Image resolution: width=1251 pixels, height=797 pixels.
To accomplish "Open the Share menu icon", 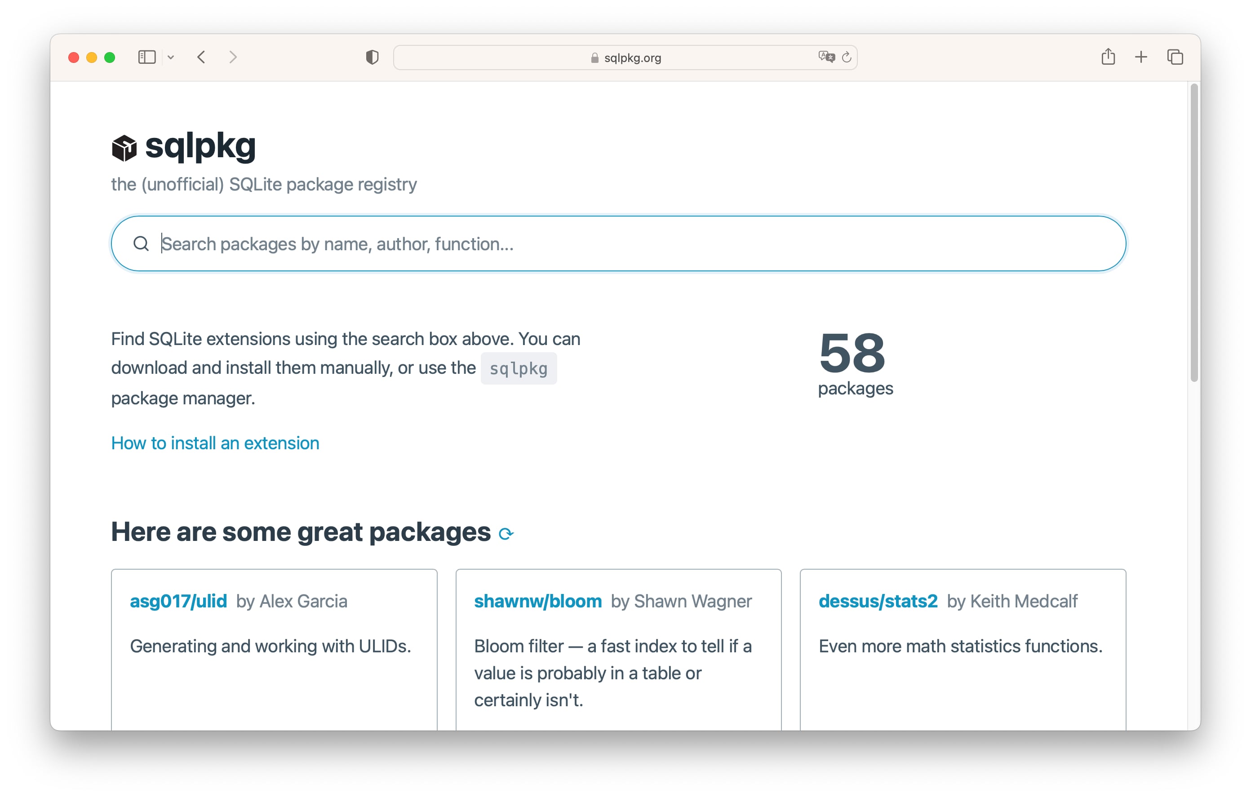I will click(1108, 57).
